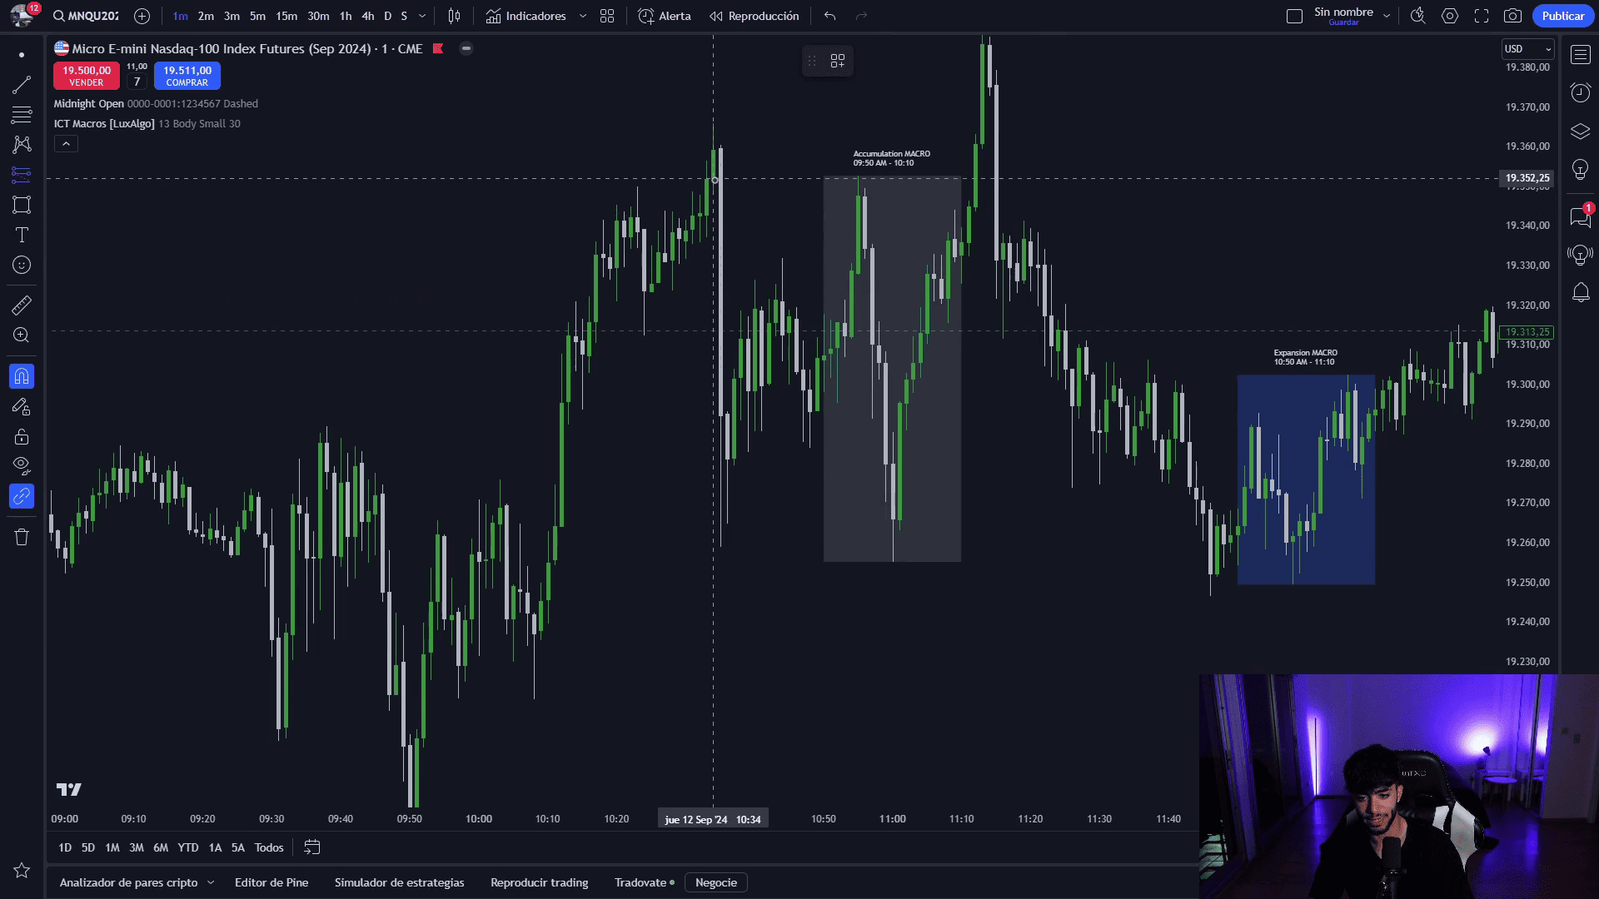1599x899 pixels.
Task: Toggle lock all drawings tool
Action: (22, 436)
